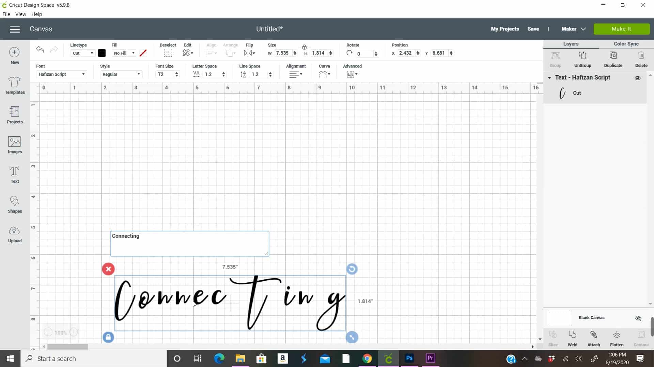Open My Projects
The width and height of the screenshot is (654, 367).
point(505,29)
